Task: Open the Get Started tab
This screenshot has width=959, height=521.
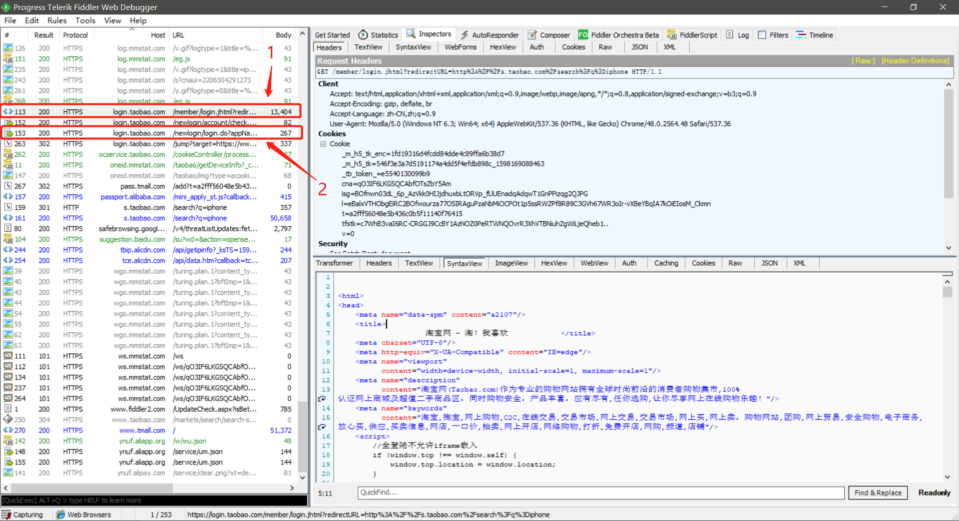Action: (x=332, y=34)
